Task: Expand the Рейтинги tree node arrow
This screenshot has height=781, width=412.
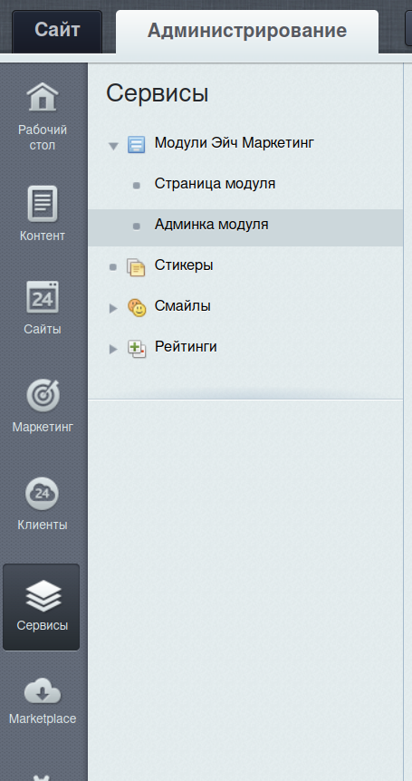Action: pos(113,349)
